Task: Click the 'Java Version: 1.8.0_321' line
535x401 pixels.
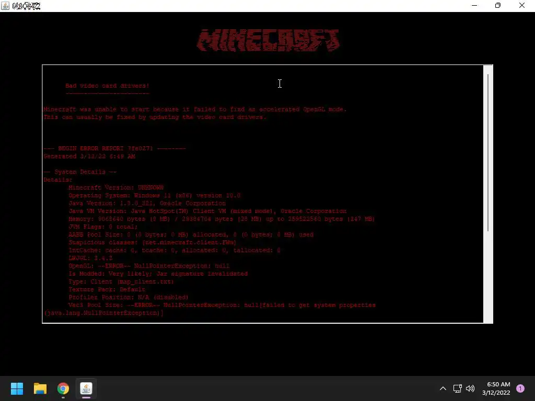Action: [x=147, y=203]
